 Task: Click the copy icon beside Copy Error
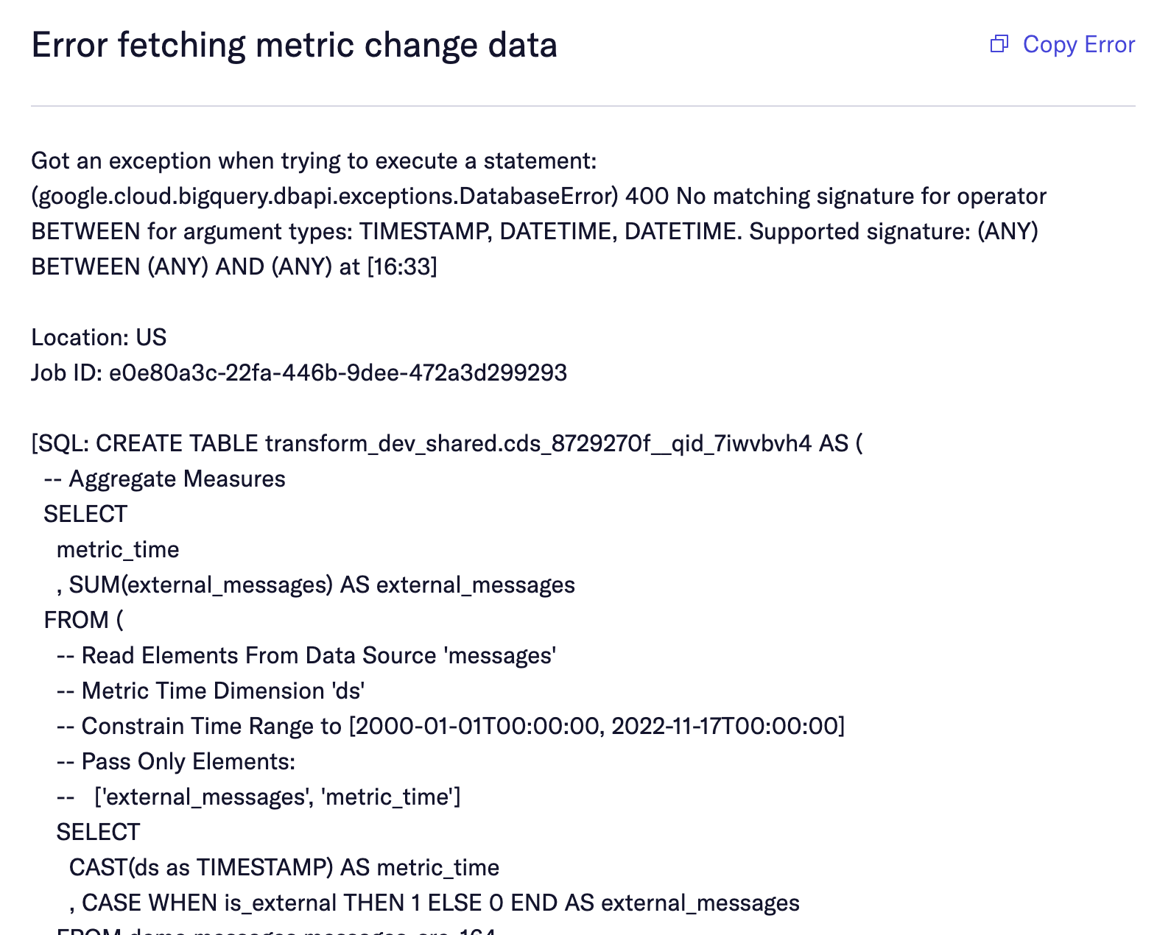tap(999, 45)
